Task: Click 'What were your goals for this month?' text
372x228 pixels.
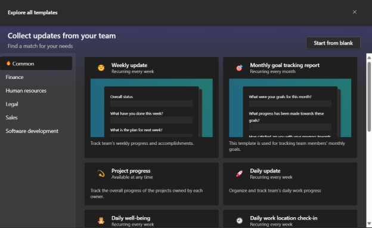Action: pyautogui.click(x=280, y=97)
